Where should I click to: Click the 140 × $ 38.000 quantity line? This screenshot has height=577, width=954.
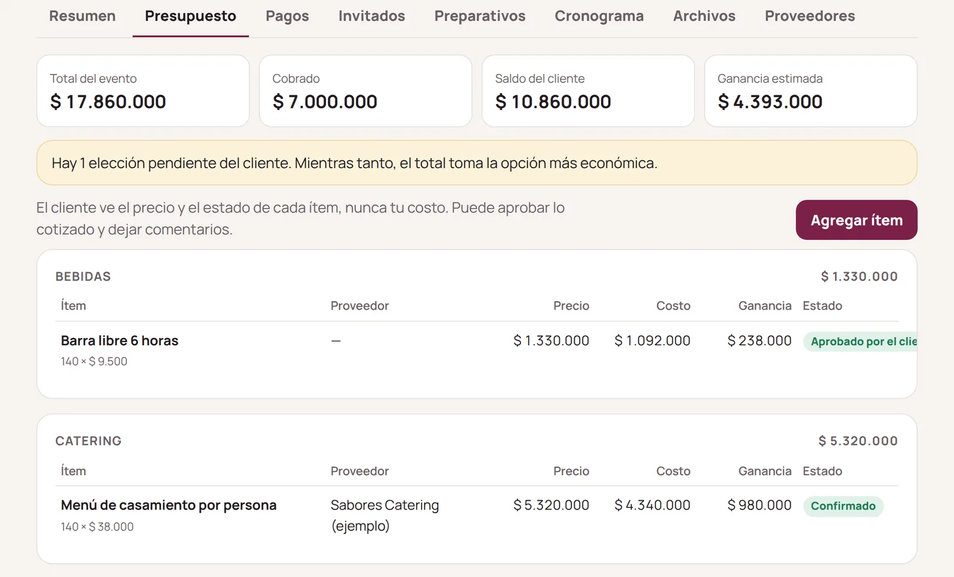pos(97,527)
